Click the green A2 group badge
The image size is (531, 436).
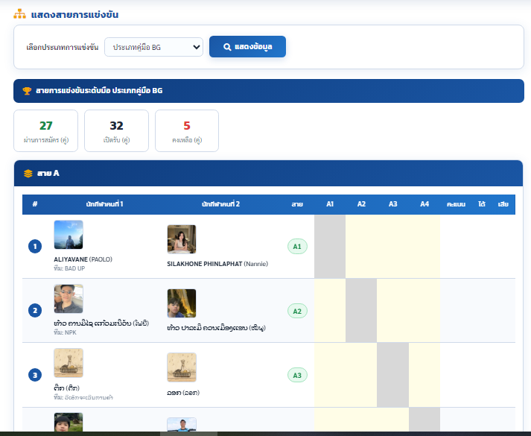coord(297,311)
